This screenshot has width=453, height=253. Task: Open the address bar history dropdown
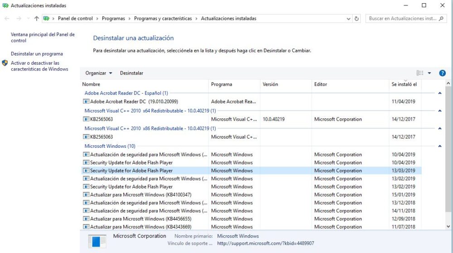click(x=348, y=19)
